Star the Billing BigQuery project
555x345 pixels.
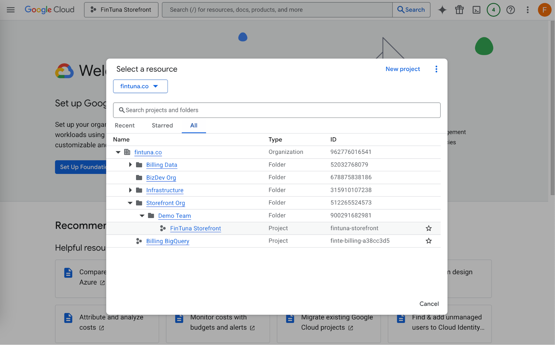point(428,241)
